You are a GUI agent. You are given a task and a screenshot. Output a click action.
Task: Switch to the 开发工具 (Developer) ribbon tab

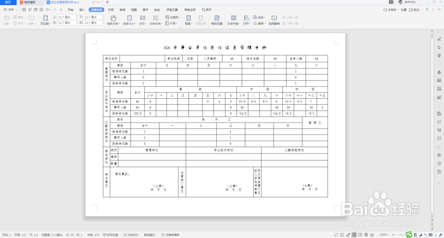pyautogui.click(x=172, y=10)
